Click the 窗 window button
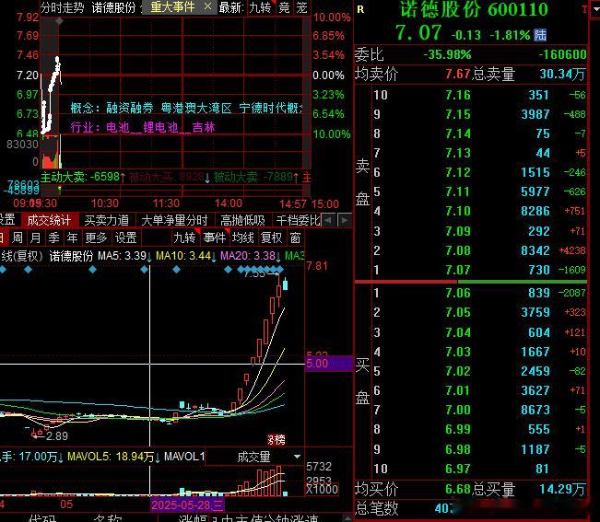This screenshot has height=522, width=600. [x=295, y=238]
